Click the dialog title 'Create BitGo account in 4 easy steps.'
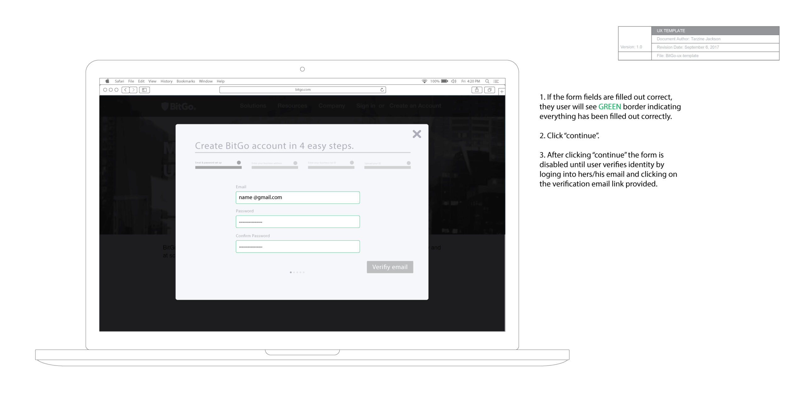The image size is (805, 402). pos(274,146)
